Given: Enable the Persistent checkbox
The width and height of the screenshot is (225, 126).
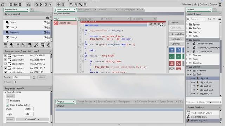Looking at the screenshot, I should tap(7, 100).
